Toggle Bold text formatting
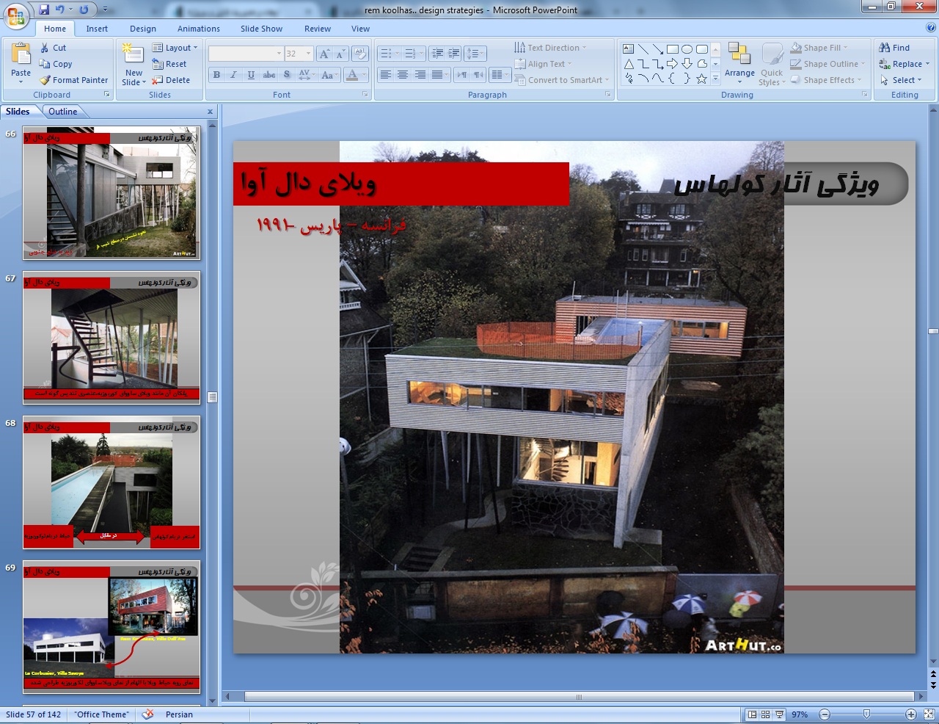This screenshot has height=724, width=939. pos(216,75)
